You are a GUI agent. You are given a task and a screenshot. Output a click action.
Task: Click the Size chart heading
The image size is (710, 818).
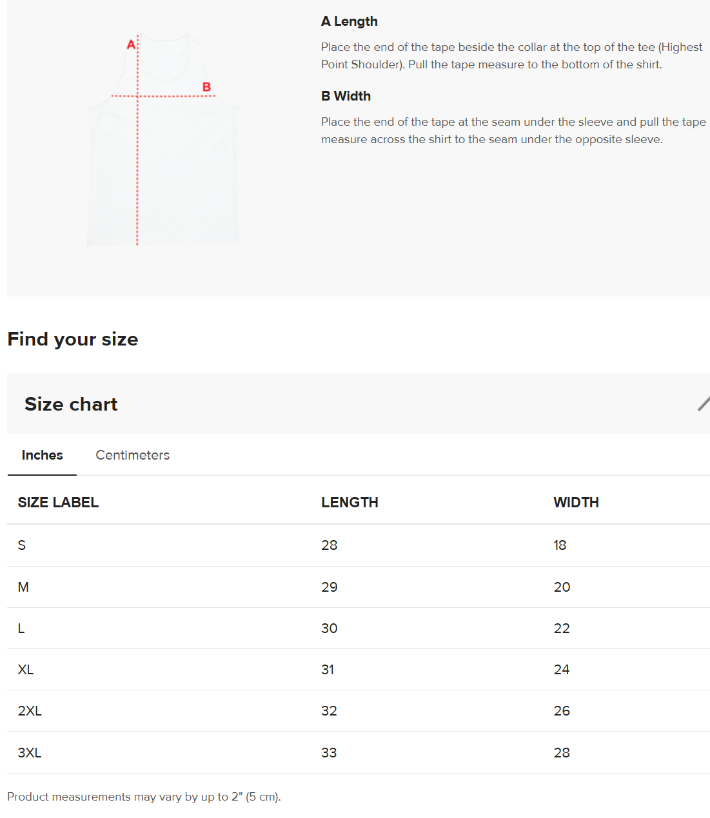(x=71, y=404)
